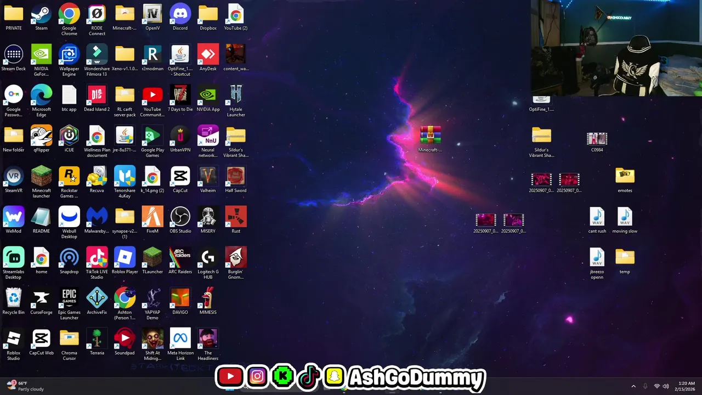The width and height of the screenshot is (702, 395).
Task: Open the WeMod shortcut
Action: point(14,220)
